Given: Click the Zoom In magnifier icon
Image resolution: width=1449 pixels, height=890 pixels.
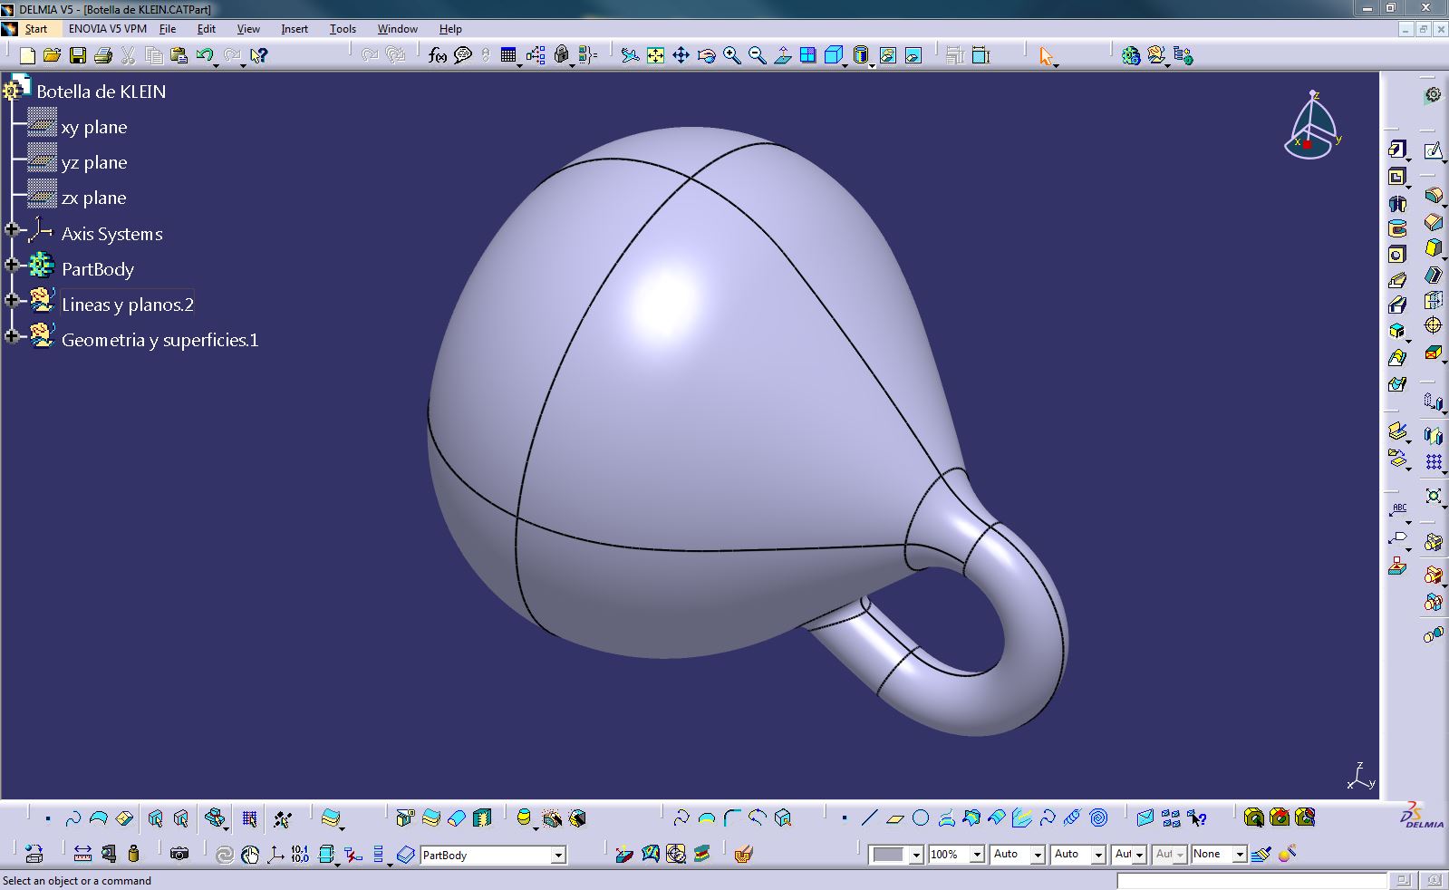Looking at the screenshot, I should (731, 55).
